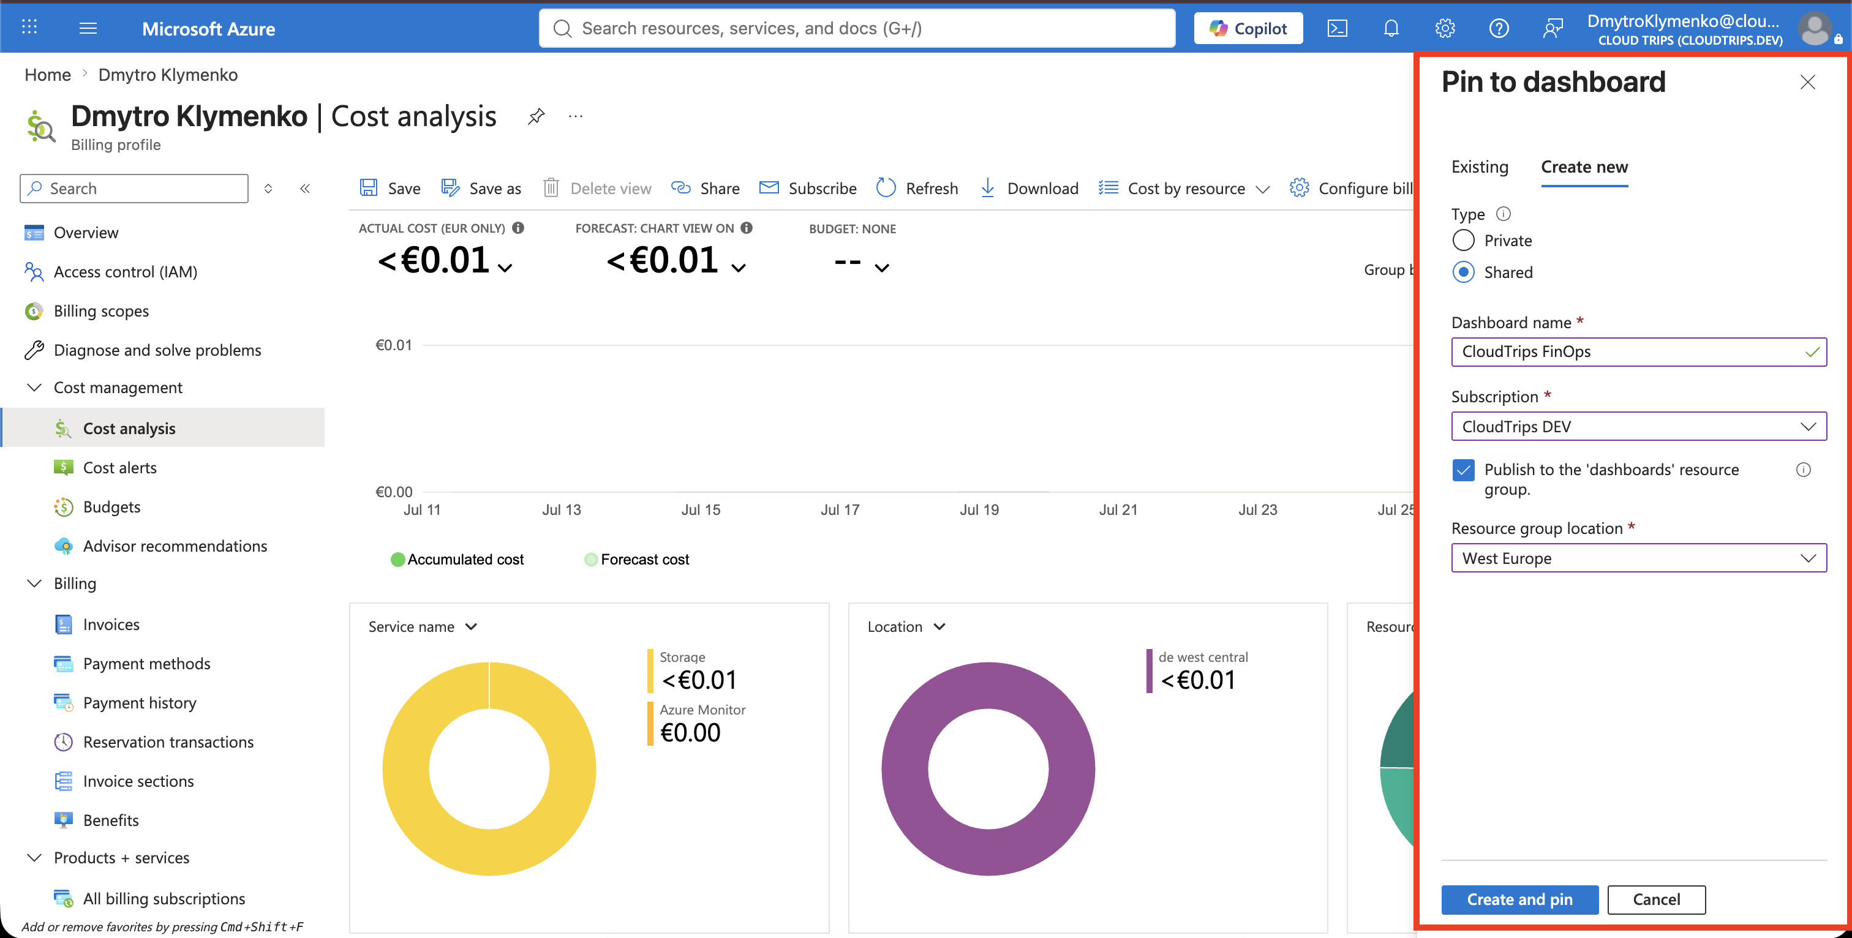Click info icon beside Publish checkbox
1852x938 pixels.
(x=1803, y=470)
